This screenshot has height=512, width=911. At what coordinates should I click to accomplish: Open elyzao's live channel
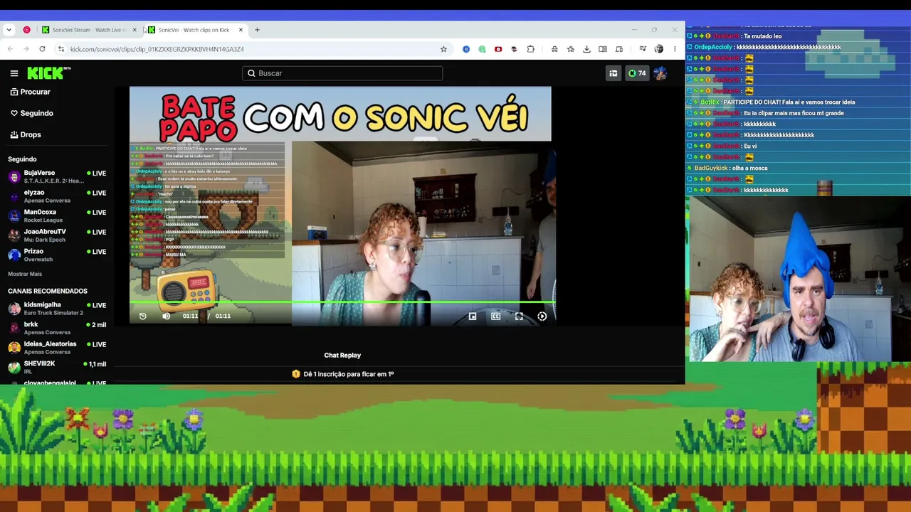(57, 196)
